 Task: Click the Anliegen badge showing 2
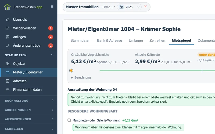pyautogui.click(x=51, y=37)
